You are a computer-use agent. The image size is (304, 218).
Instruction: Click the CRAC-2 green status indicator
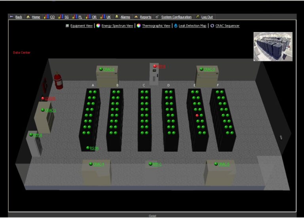coord(101,69)
